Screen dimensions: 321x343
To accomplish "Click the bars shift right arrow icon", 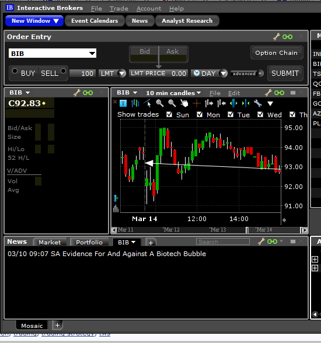I will coord(209,103).
